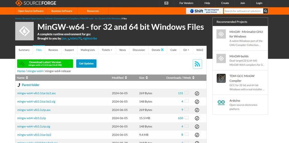This screenshot has width=289, height=143.
Task: Download mingw-w64-v8.0.3.tar.bz2 file
Action: (x=34, y=135)
